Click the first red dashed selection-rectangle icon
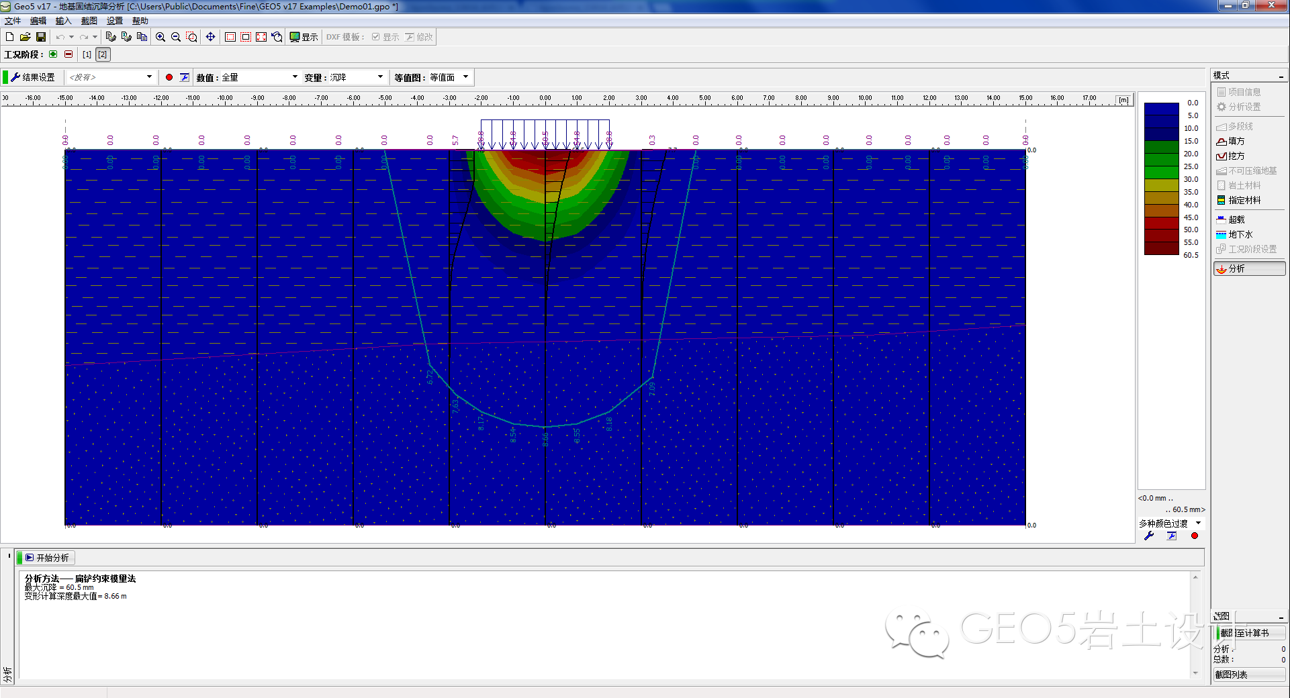 point(230,37)
